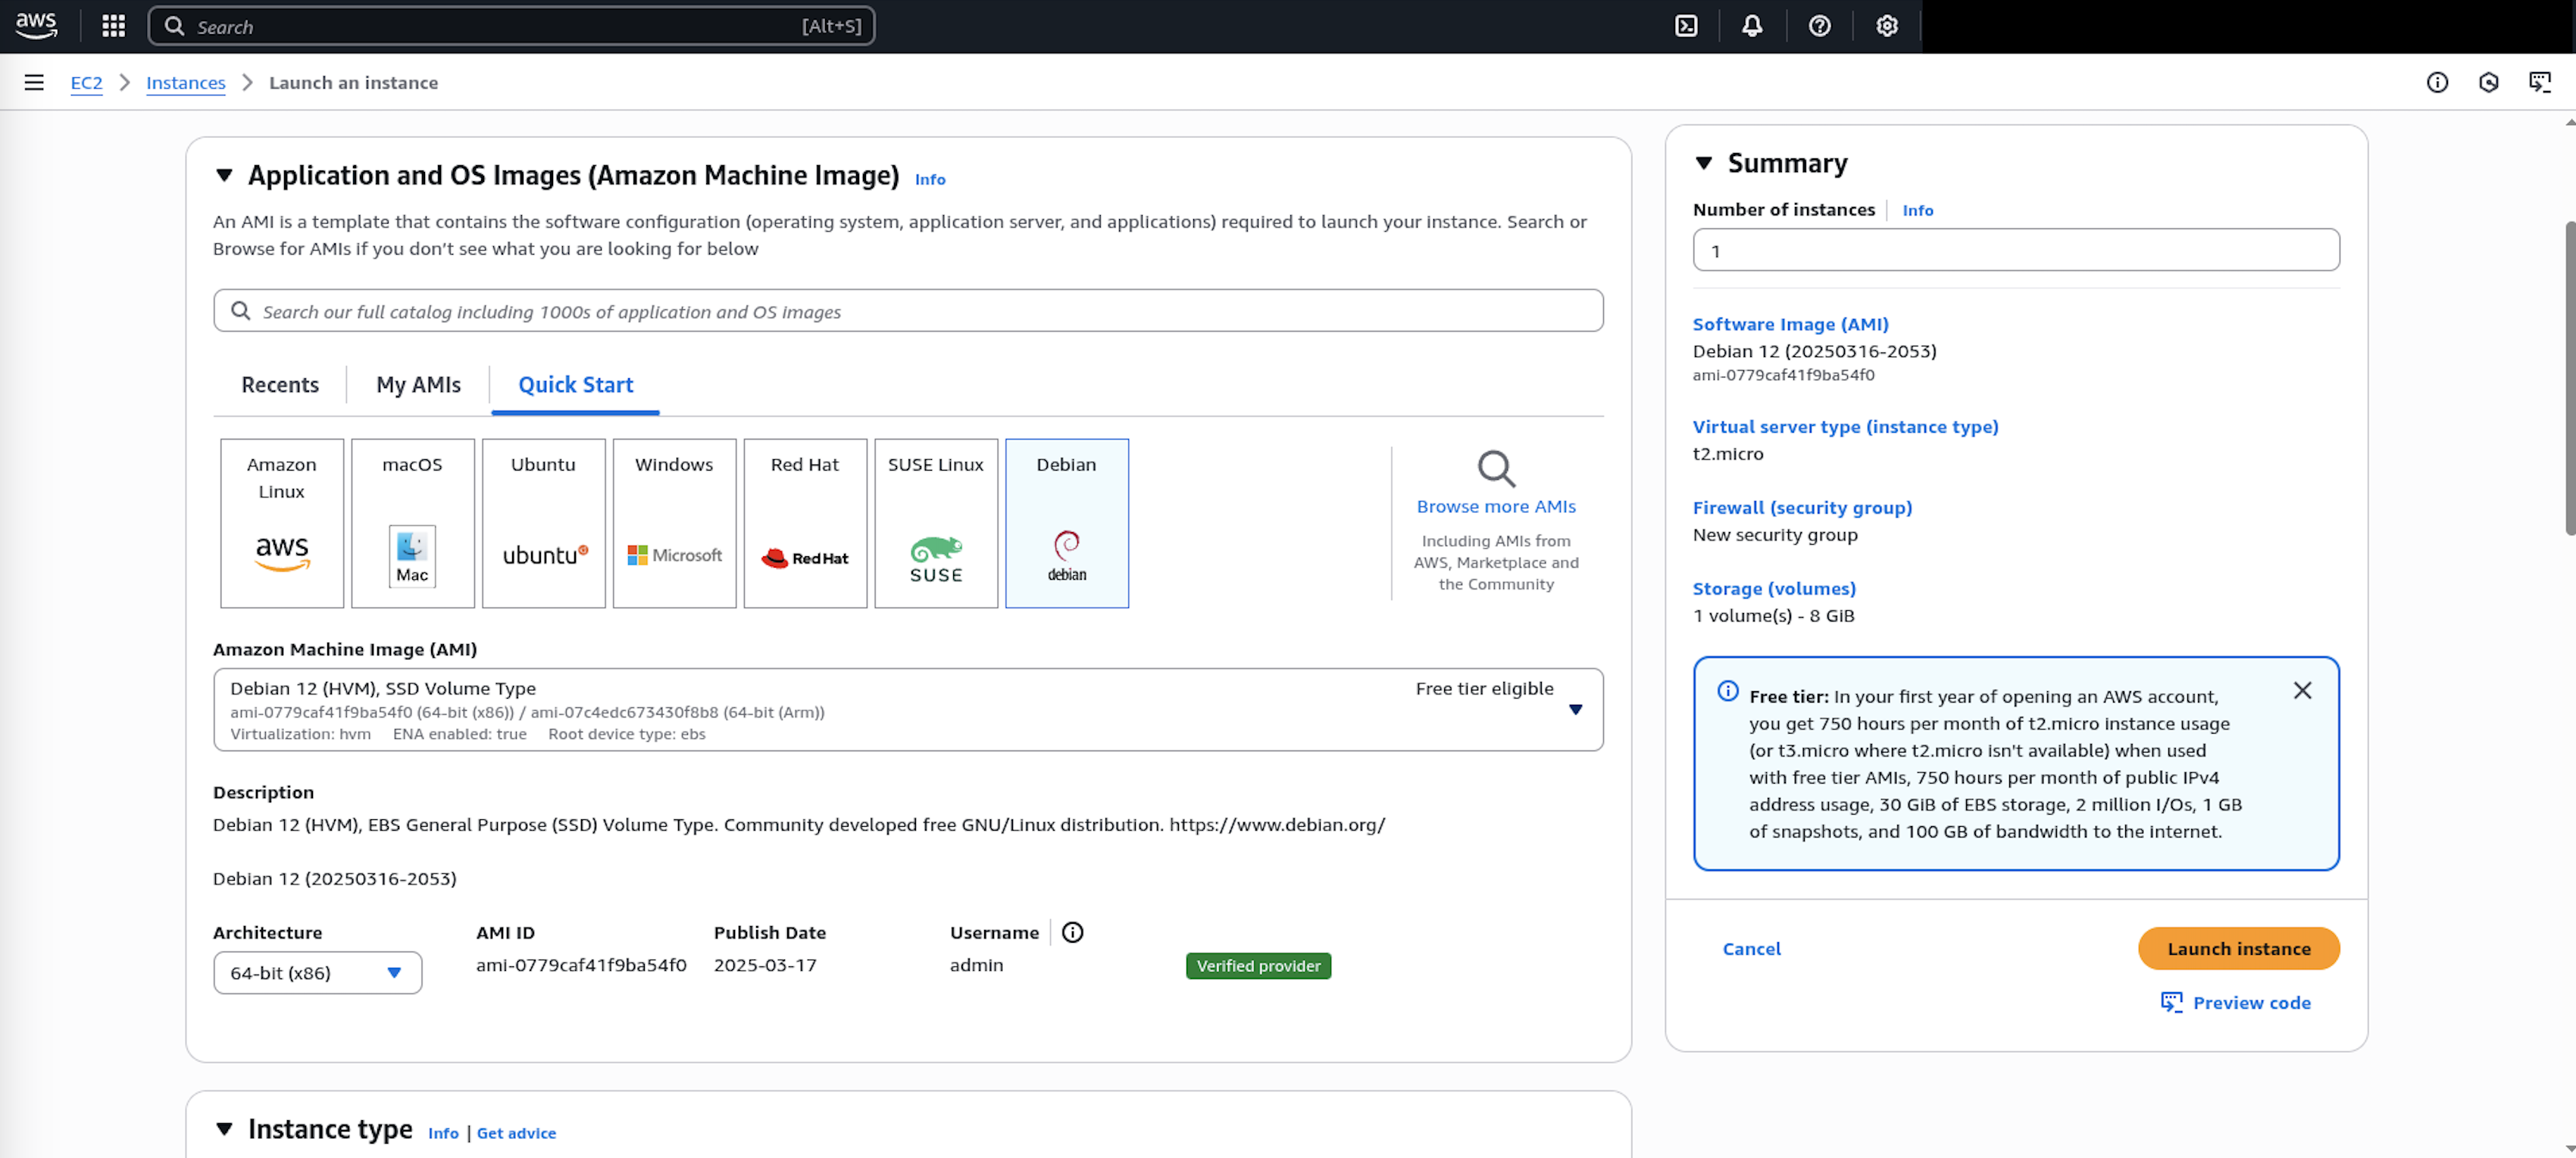Launch CloudShell from top bar
The height and width of the screenshot is (1158, 2576).
click(x=1686, y=26)
